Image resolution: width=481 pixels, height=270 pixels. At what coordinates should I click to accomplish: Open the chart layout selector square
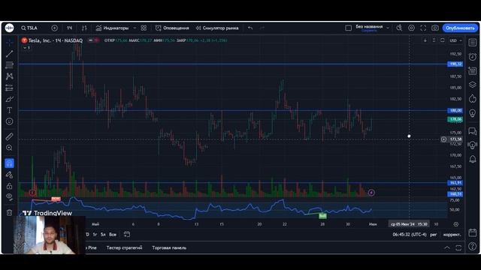point(348,28)
